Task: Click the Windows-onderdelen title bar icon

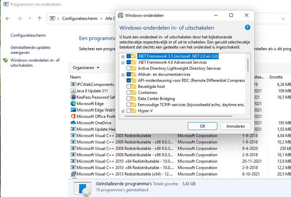Action: click(121, 15)
